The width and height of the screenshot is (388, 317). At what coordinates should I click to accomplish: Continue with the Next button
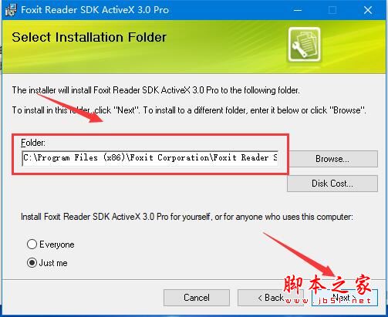click(x=345, y=298)
